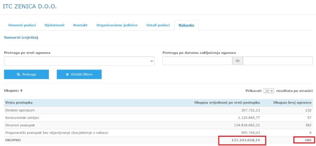Go to the Ostali podaci tab
316x146 pixels.
158,25
